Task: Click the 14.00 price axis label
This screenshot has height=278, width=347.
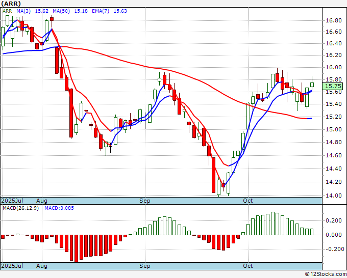Action: (334, 196)
